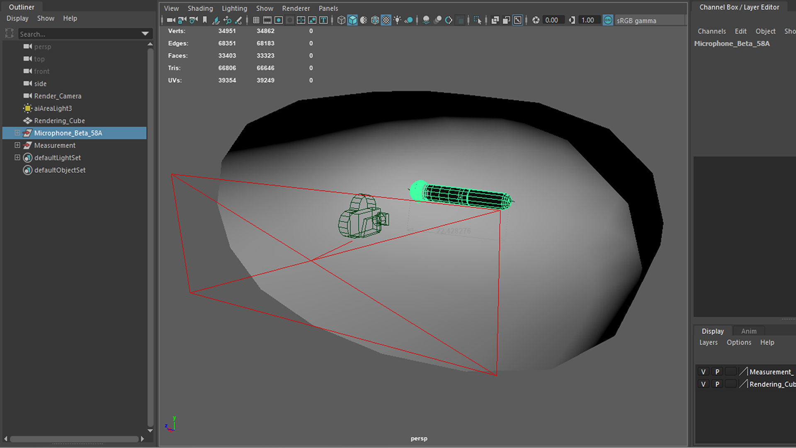Screen dimensions: 796x448
Task: Switch to the Anim layer tab
Action: tap(748, 331)
